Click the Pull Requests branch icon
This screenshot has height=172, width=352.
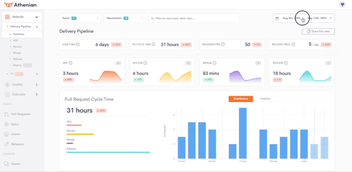(x=6, y=114)
